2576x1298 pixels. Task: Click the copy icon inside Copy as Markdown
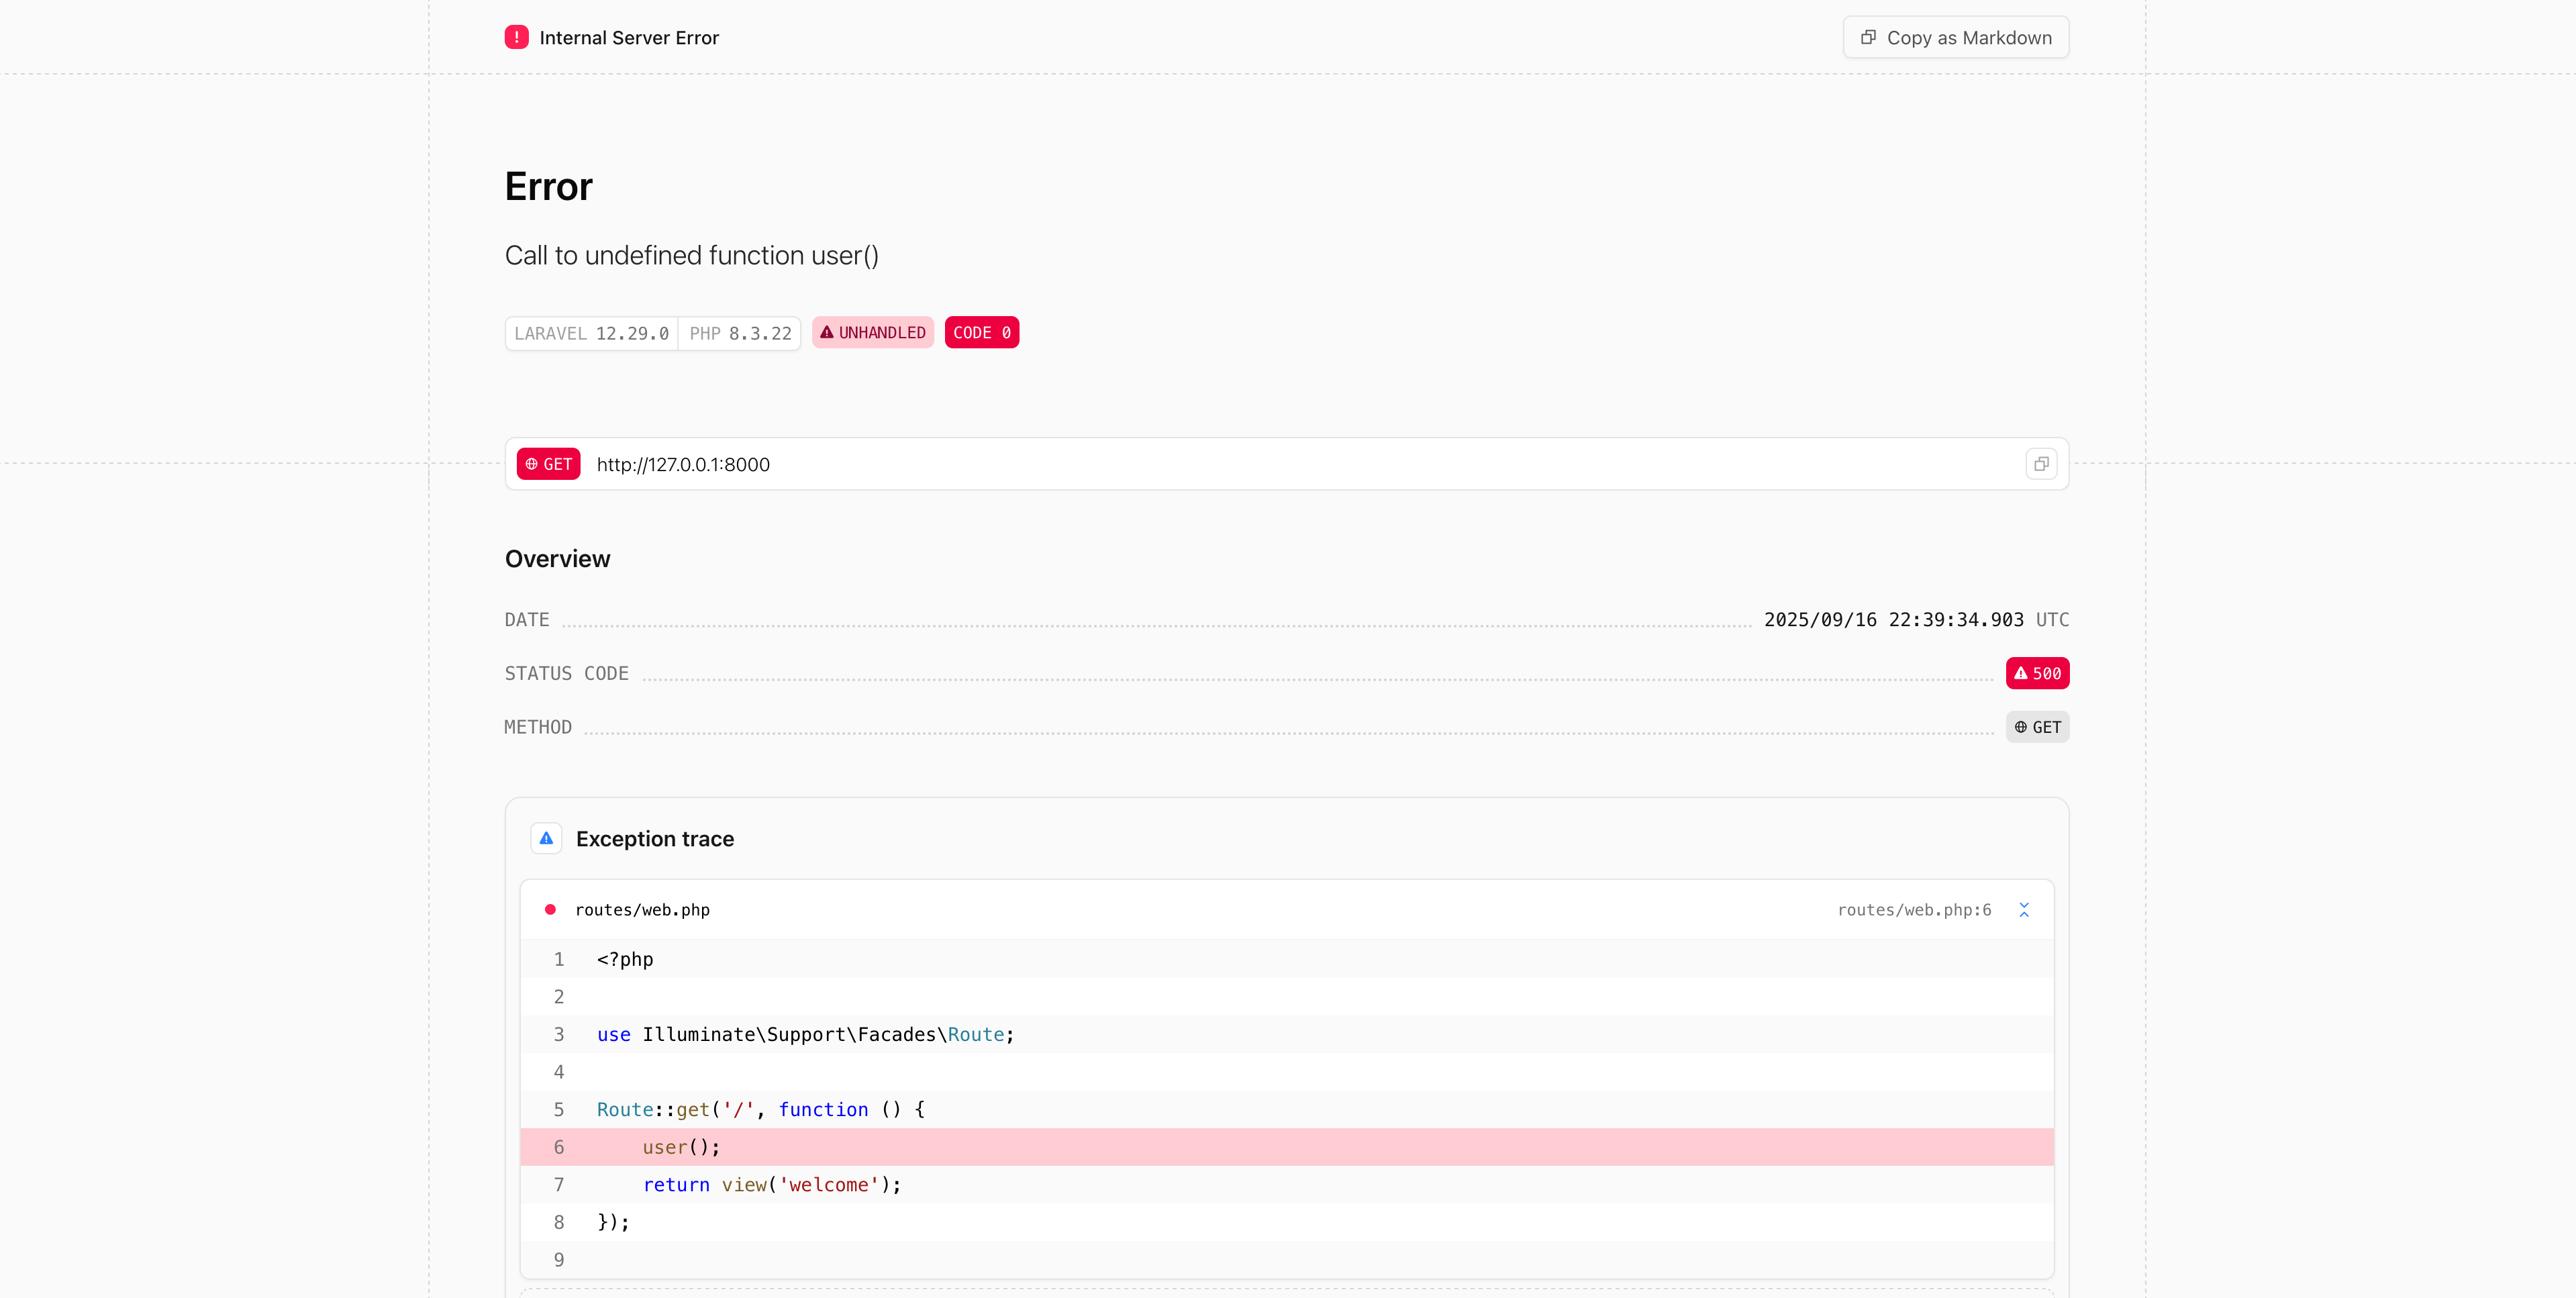[1869, 36]
